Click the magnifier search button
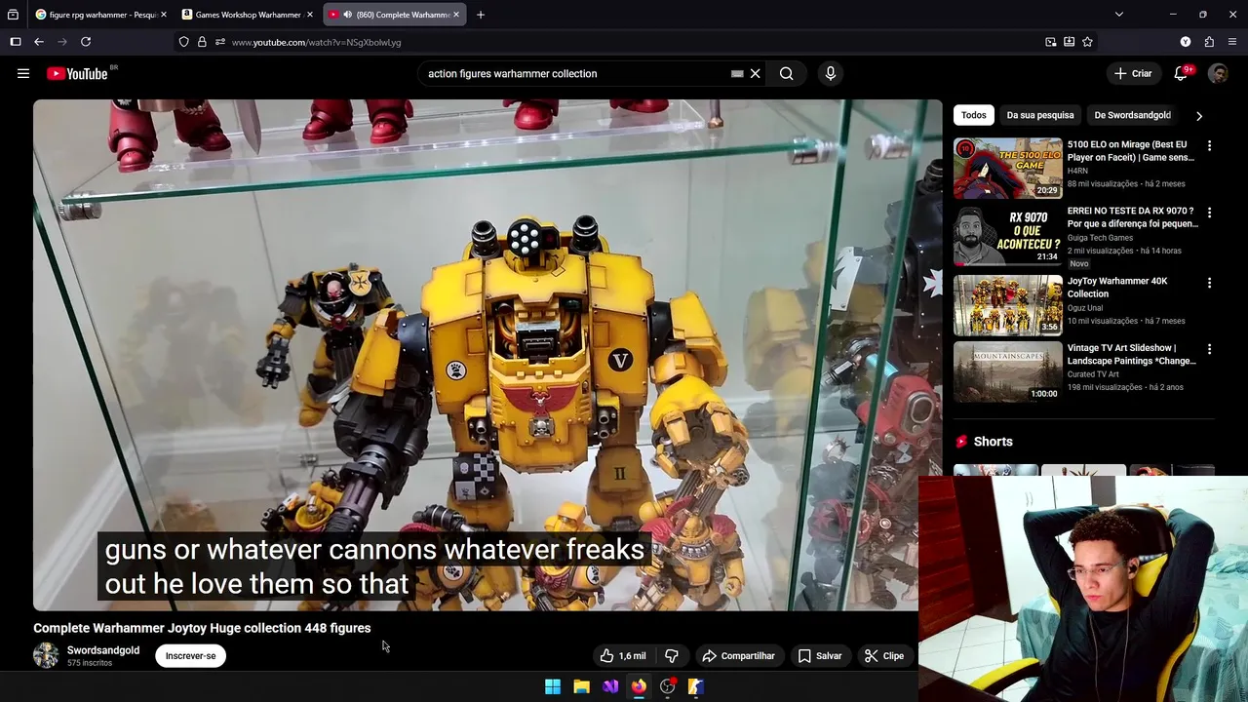The image size is (1248, 702). click(x=786, y=73)
